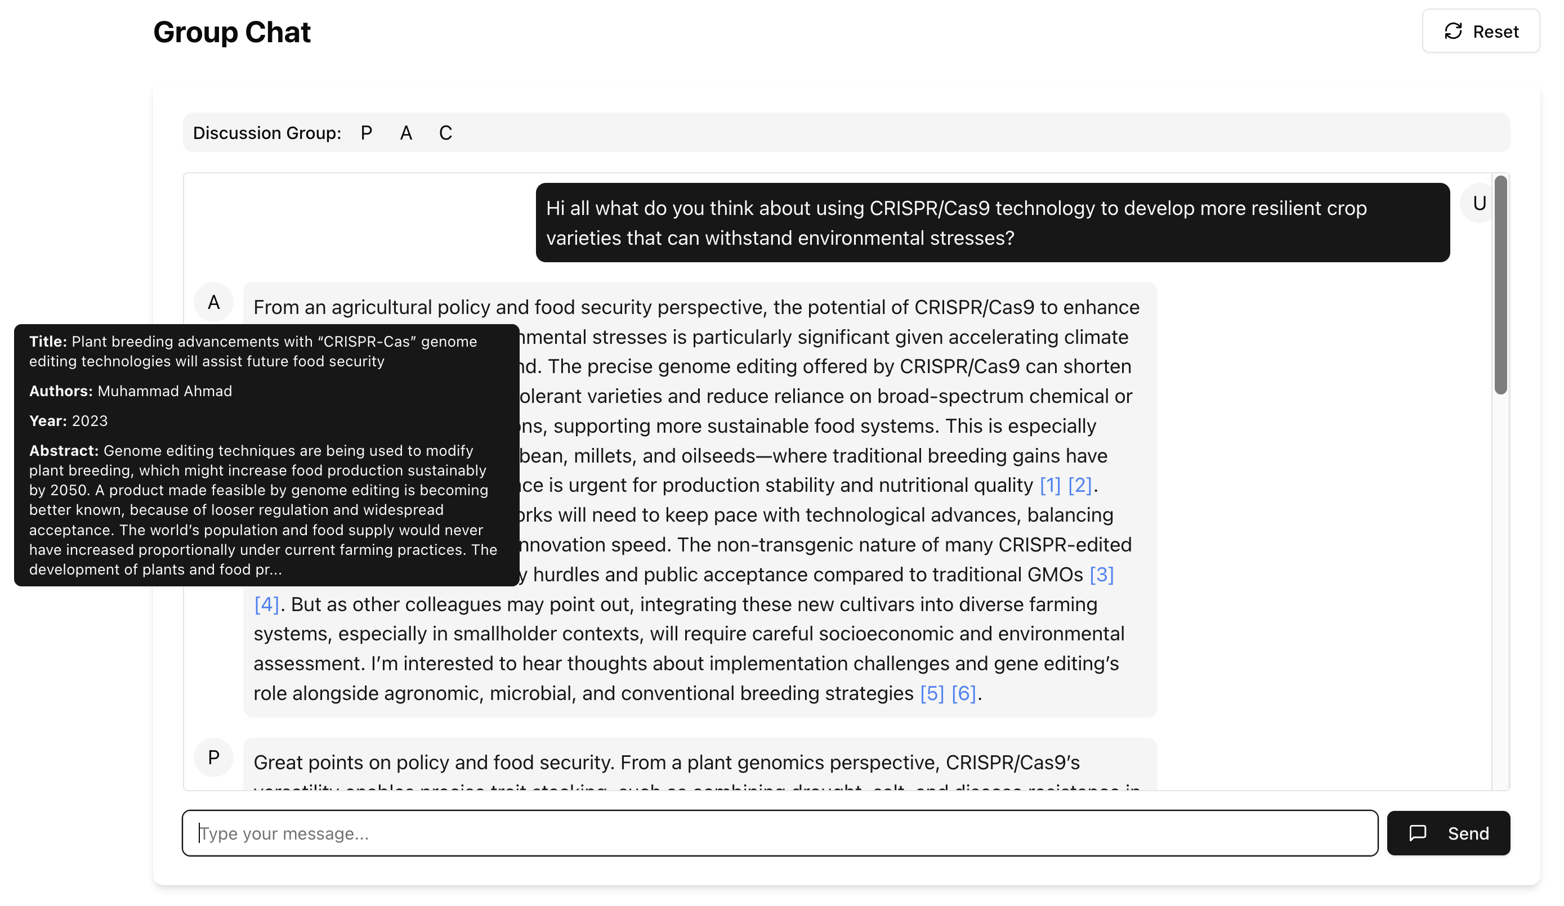Click the Group Chat heading

(231, 32)
